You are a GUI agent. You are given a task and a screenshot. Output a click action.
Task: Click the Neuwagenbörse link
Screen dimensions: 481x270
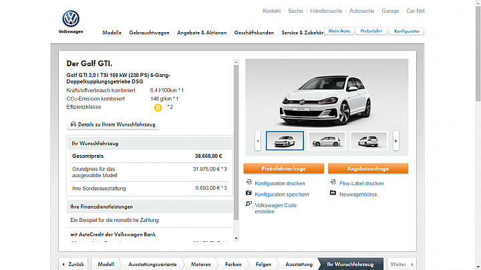click(358, 194)
